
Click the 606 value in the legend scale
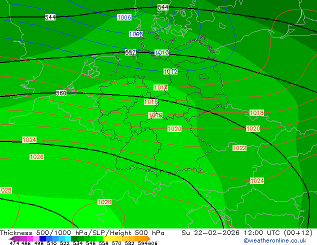coord(152,243)
